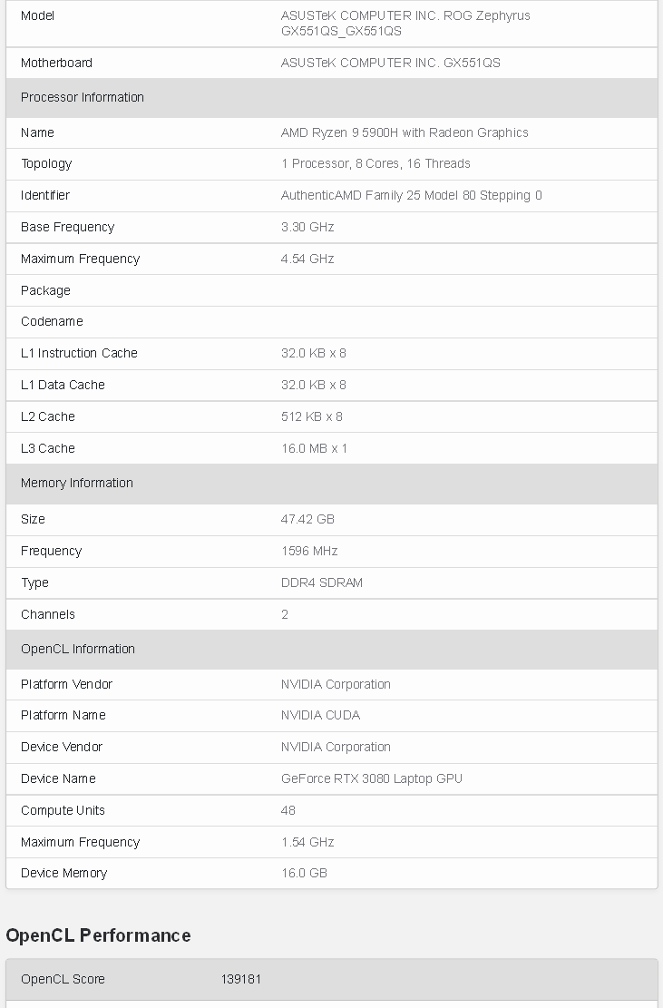Screen dimensions: 663x1008
Task: Select the Identifier AuthenticAMD Family text
Action: point(411,195)
